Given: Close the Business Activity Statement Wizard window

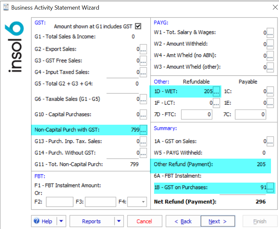Looking at the screenshot, I should 275,7.
